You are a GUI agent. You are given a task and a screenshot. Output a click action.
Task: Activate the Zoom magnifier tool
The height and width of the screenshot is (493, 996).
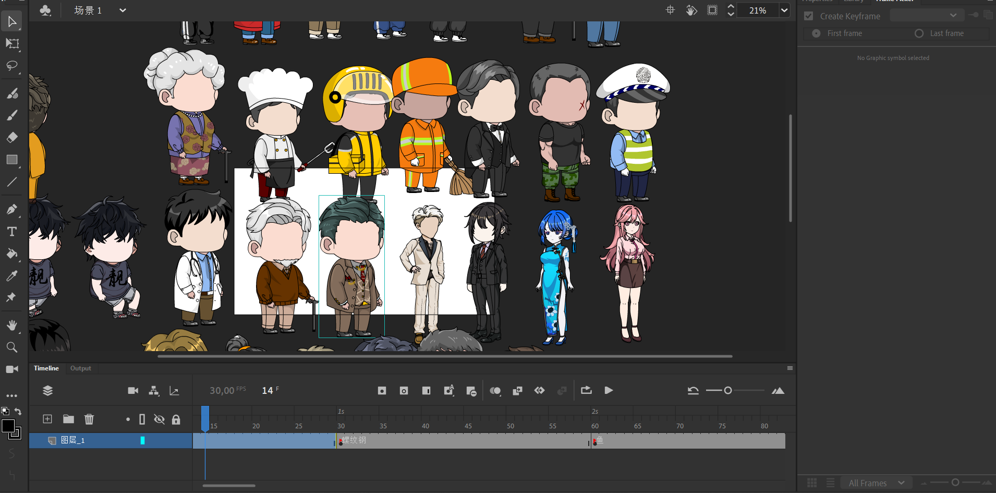[12, 347]
